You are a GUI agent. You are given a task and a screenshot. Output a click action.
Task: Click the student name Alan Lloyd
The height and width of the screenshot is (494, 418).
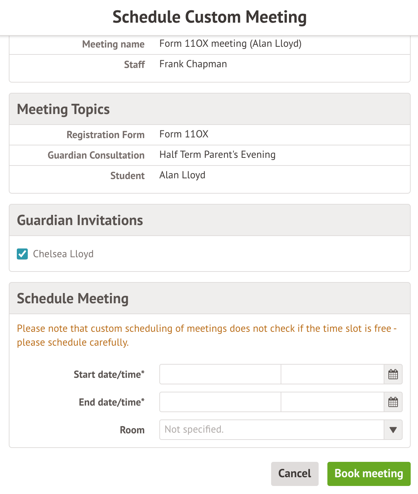click(x=182, y=175)
